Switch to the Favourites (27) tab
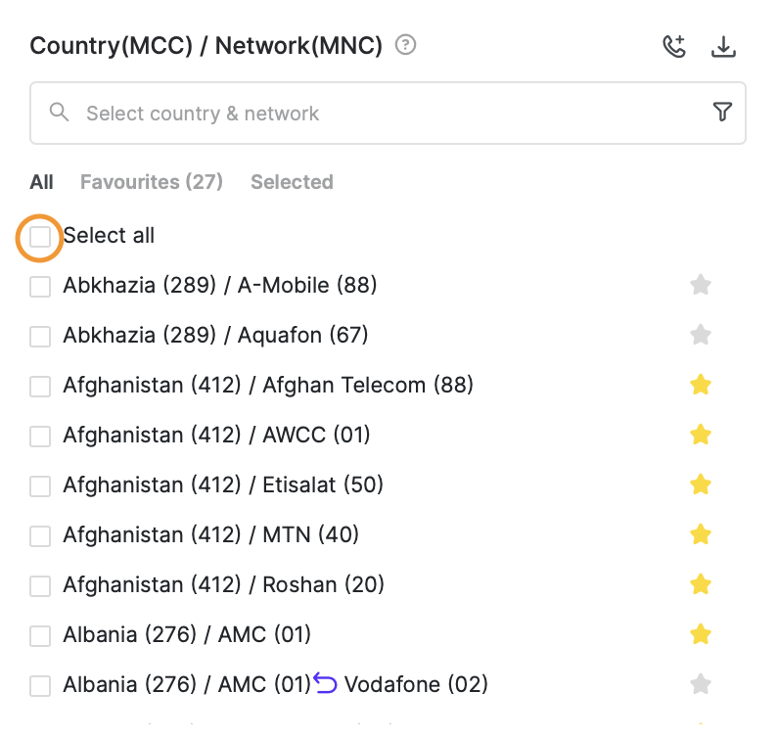The height and width of the screenshot is (738, 777). tap(152, 182)
